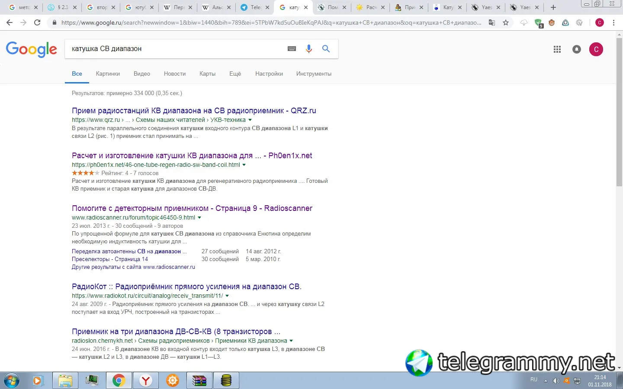Screen dimensions: 623x389
Task: Expand QRZ.ru result URL dropdown arrow
Action: click(250, 120)
